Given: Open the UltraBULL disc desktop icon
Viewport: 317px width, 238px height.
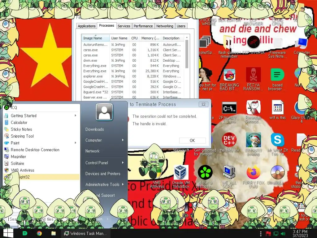Looking at the screenshot, I should [x=277, y=172].
